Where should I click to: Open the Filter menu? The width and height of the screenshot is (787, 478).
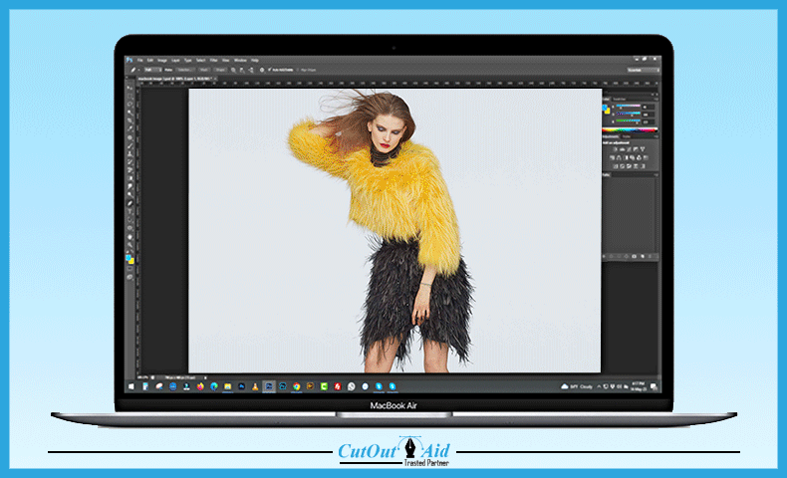pyautogui.click(x=212, y=60)
